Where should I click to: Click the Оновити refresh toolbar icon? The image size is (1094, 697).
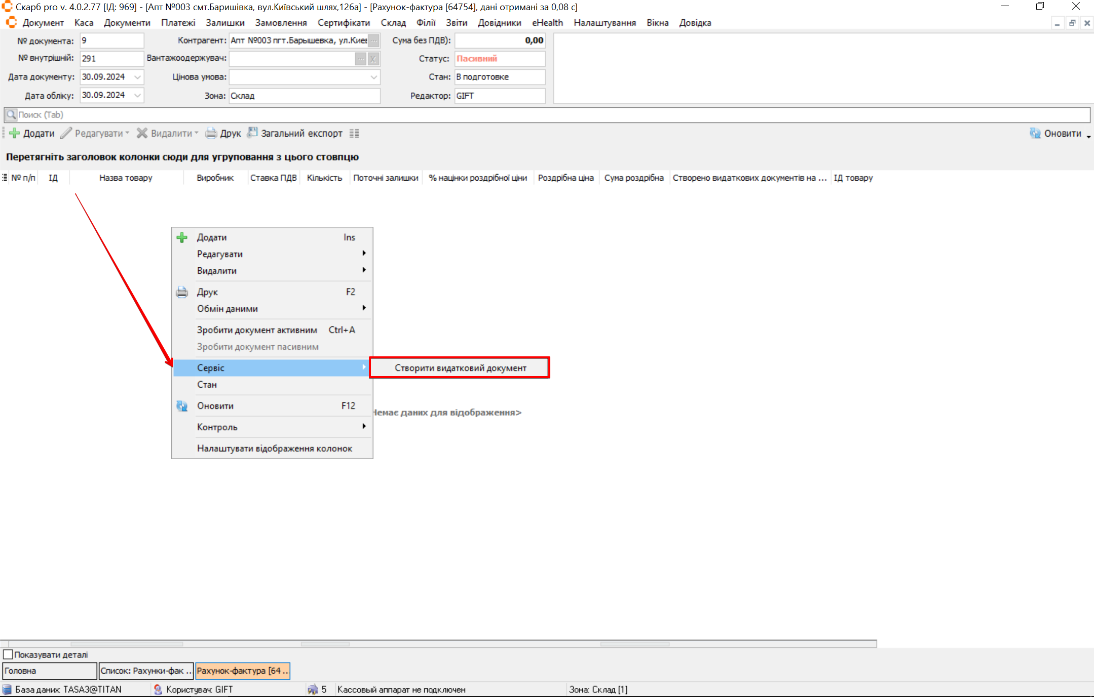tap(1035, 133)
